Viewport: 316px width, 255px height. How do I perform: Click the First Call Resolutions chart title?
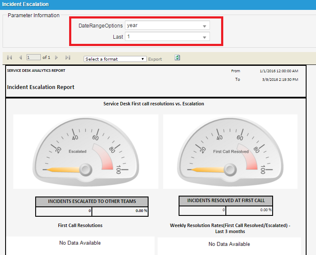[80, 225]
